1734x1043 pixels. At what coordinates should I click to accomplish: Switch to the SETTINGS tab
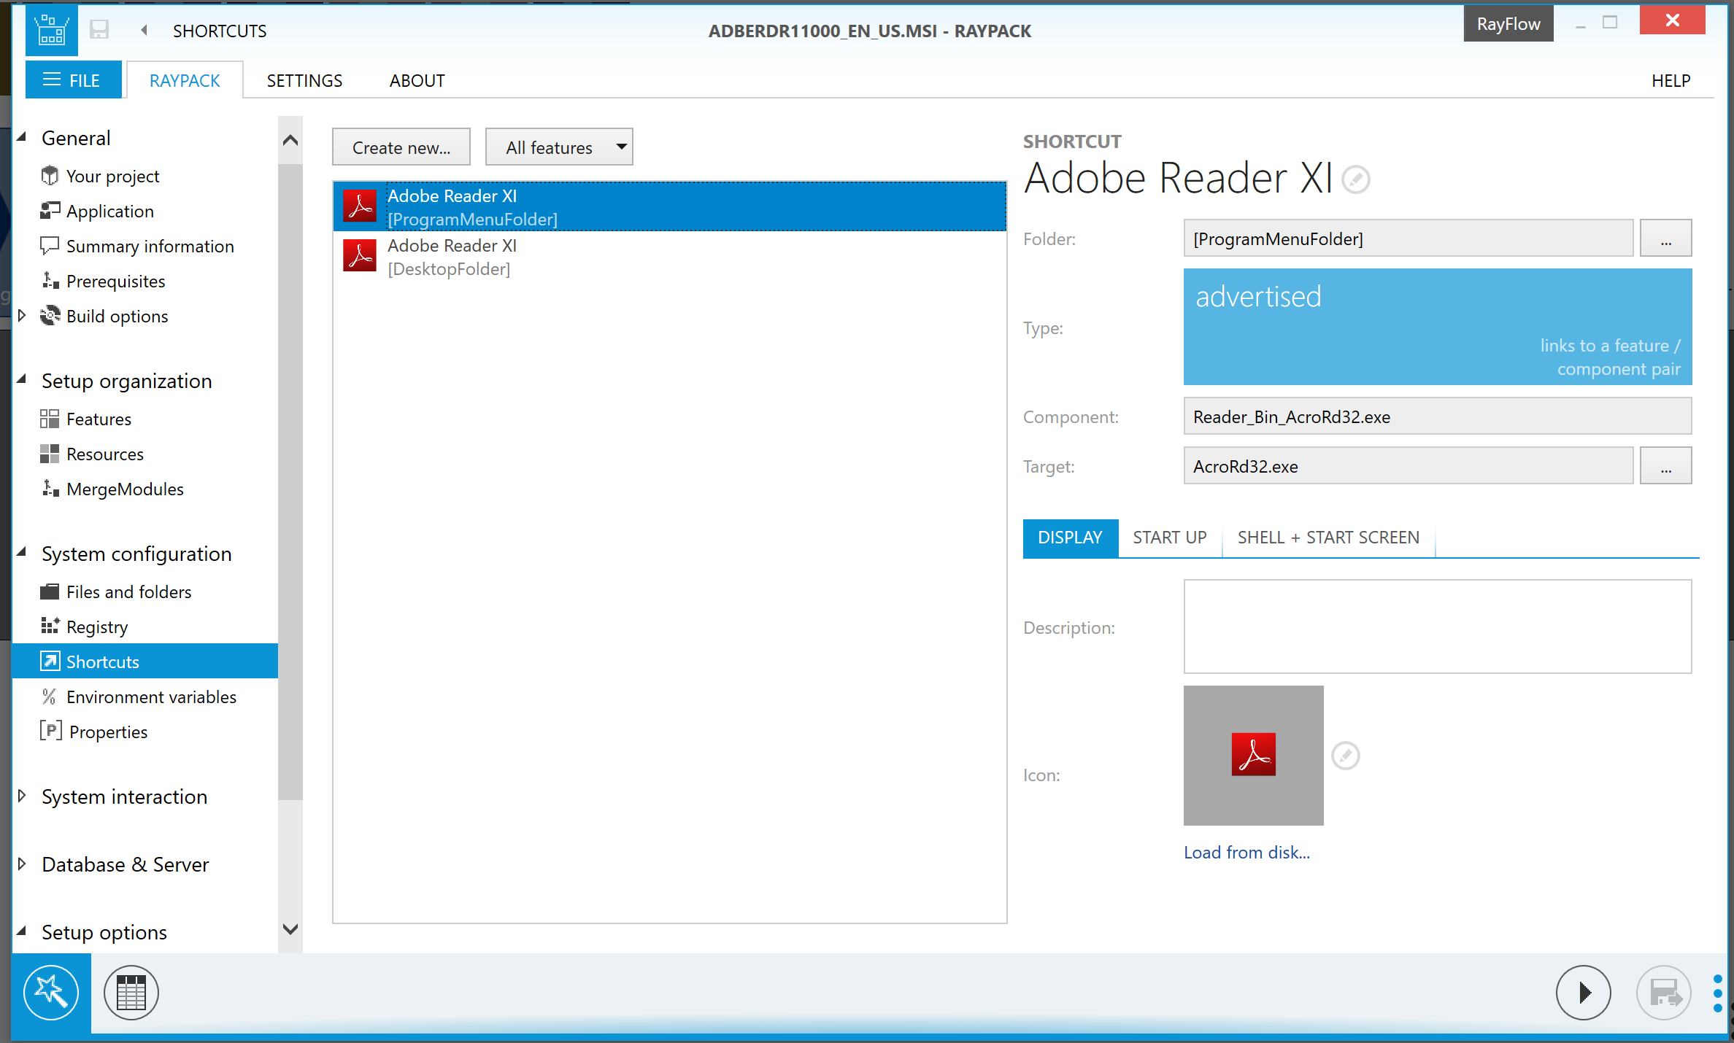pos(304,80)
